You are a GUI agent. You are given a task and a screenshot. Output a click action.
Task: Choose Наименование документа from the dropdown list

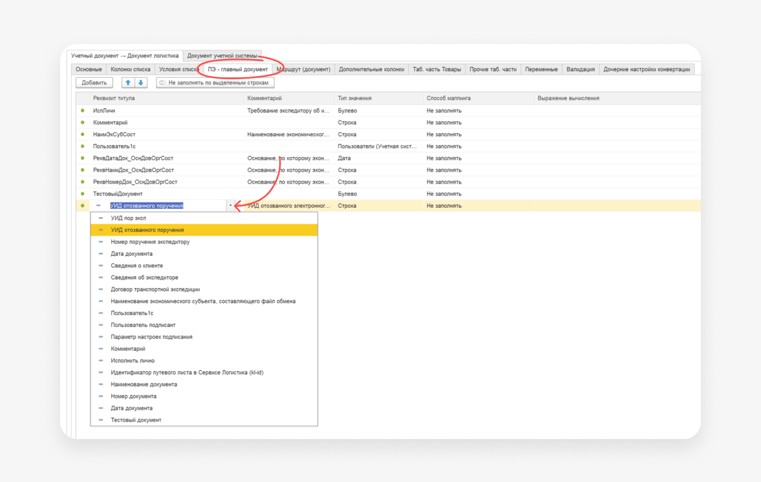tap(204, 384)
